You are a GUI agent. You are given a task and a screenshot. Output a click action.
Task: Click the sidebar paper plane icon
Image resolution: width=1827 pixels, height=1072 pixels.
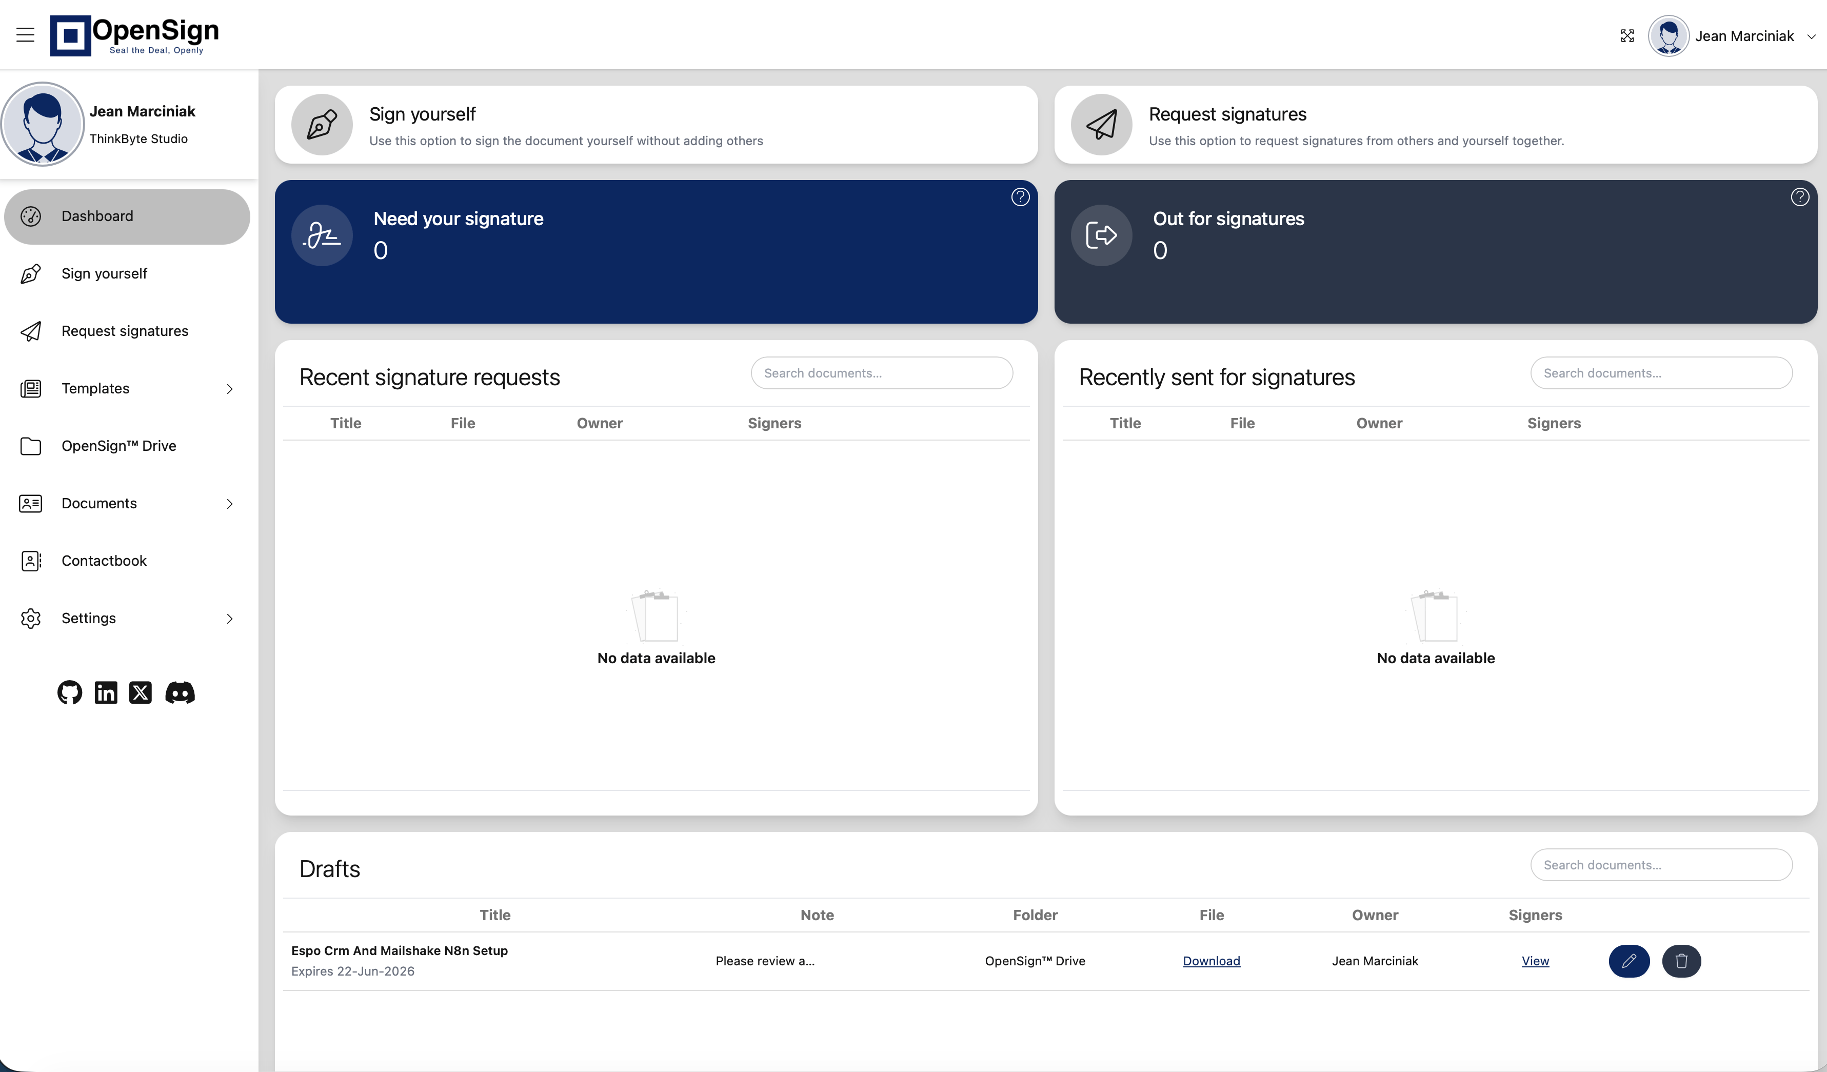tap(30, 331)
